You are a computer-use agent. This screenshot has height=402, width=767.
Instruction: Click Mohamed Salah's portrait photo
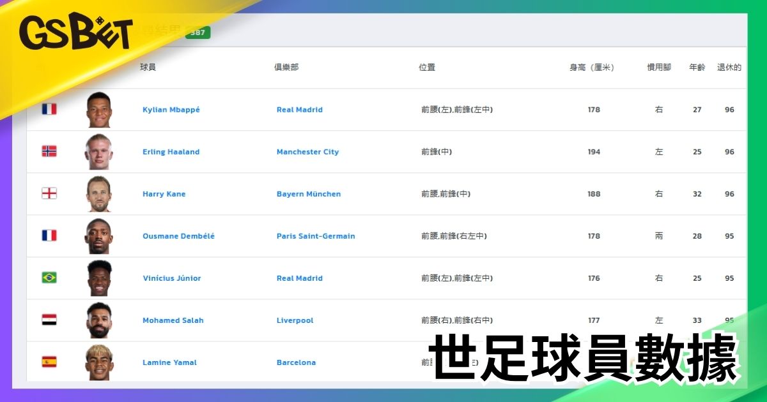point(99,320)
